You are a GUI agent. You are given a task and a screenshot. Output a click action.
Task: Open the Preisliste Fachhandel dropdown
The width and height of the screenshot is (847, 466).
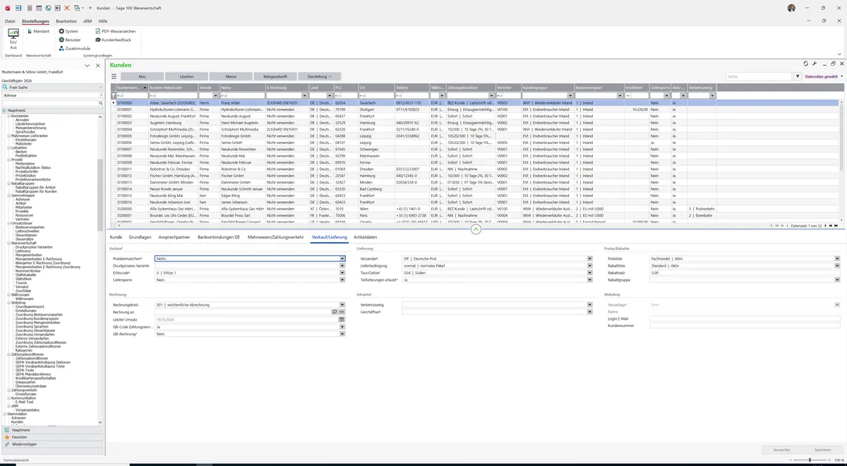tap(837, 258)
